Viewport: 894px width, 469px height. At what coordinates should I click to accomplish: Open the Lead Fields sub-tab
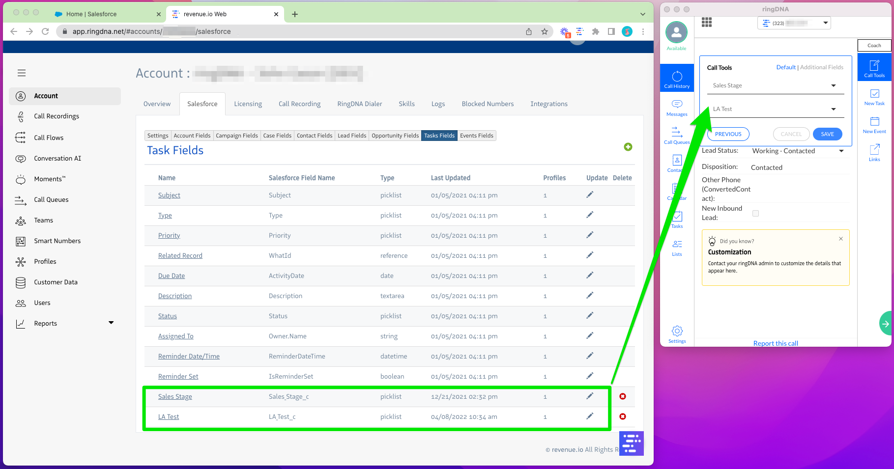(352, 136)
